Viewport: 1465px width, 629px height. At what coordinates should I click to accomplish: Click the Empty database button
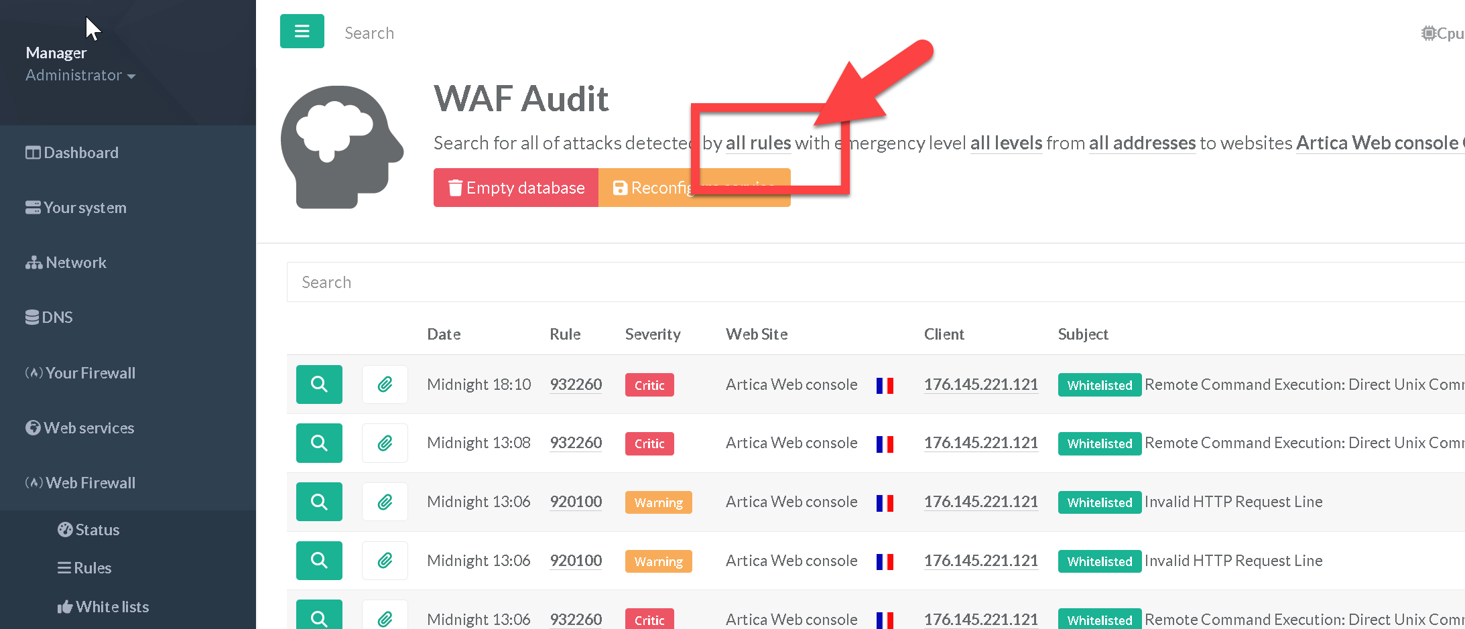pos(516,188)
